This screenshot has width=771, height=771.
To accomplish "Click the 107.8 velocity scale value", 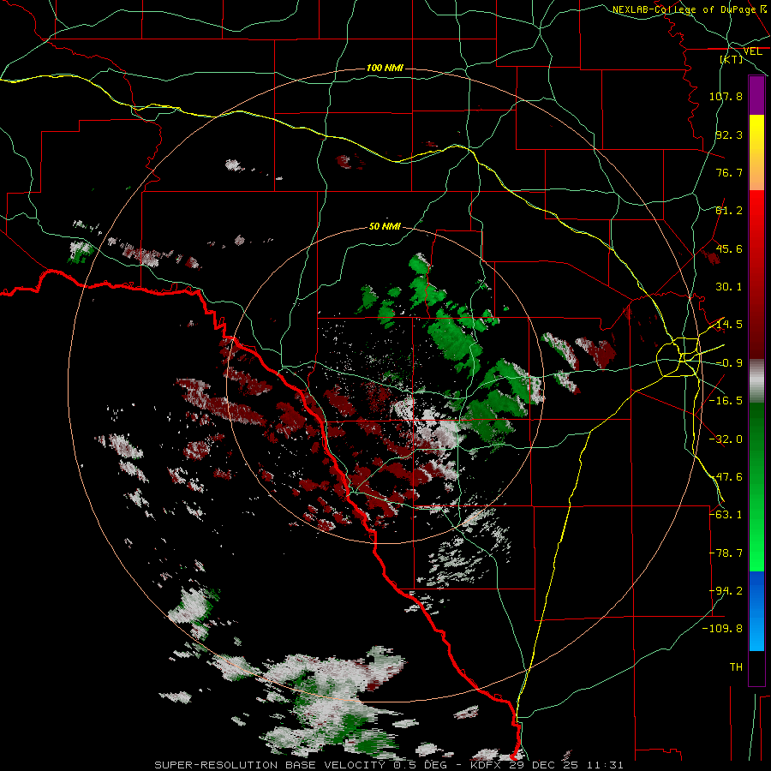I will [726, 96].
